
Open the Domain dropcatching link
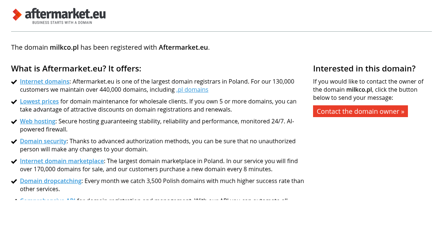pyautogui.click(x=51, y=181)
